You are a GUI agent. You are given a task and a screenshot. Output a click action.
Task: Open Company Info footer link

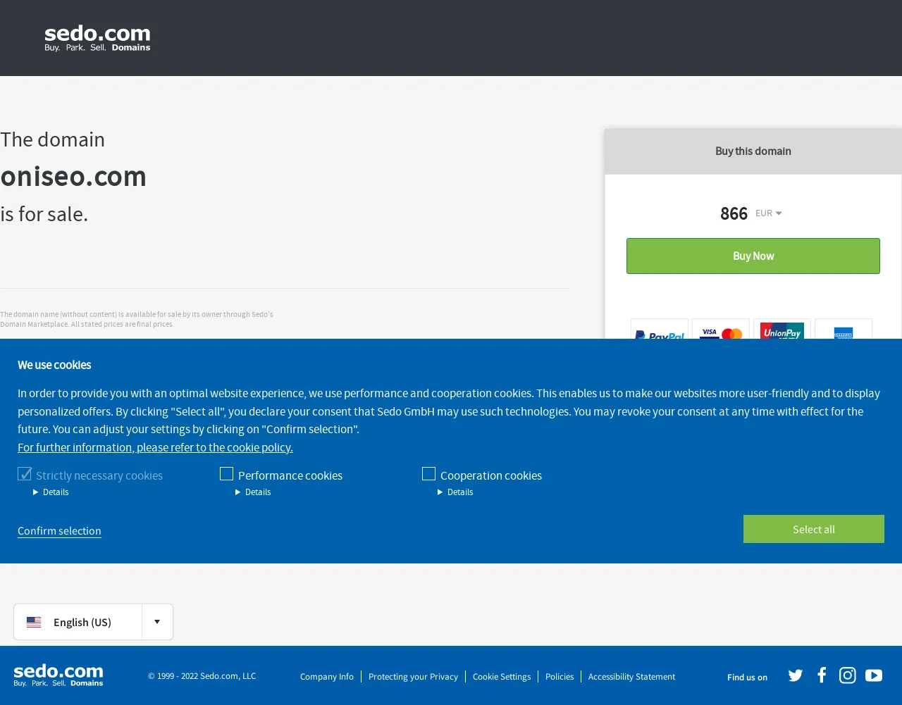(327, 677)
